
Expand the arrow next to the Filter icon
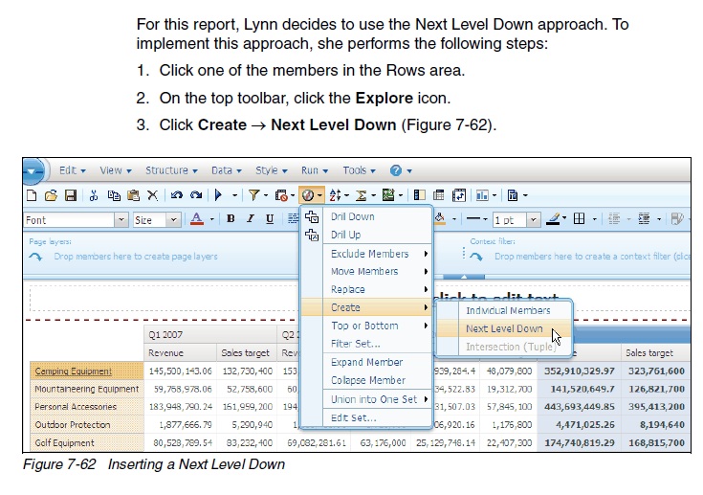(x=266, y=195)
